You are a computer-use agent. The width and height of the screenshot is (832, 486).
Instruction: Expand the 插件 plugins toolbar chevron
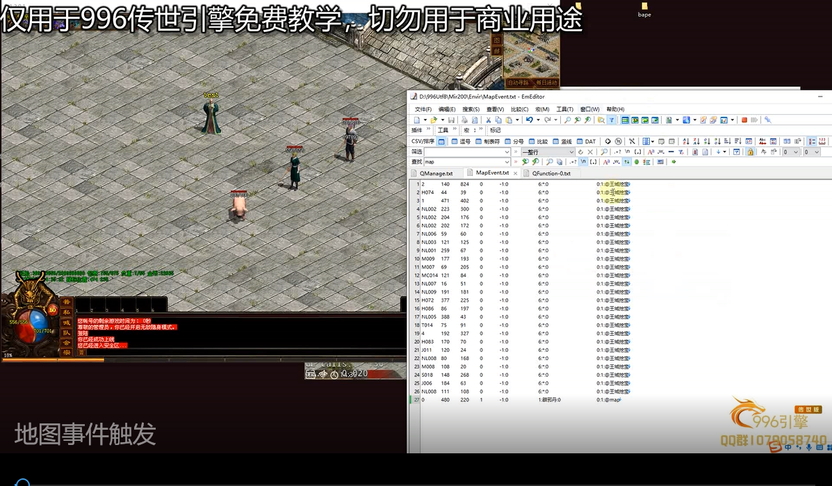click(x=428, y=129)
